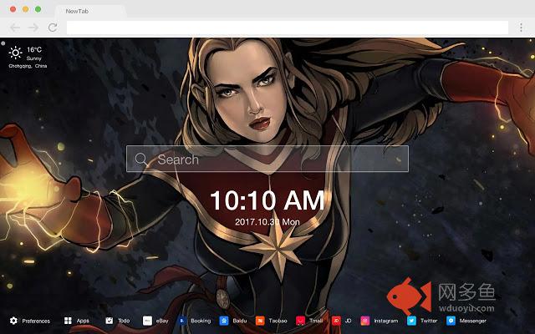
Task: Open the browser three-dot menu
Action: pyautogui.click(x=521, y=28)
